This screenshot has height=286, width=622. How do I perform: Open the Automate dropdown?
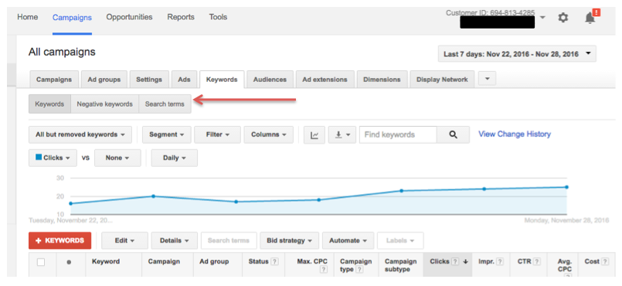[x=348, y=240]
